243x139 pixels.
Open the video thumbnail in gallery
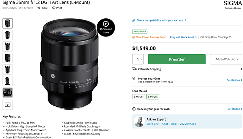[8, 104]
